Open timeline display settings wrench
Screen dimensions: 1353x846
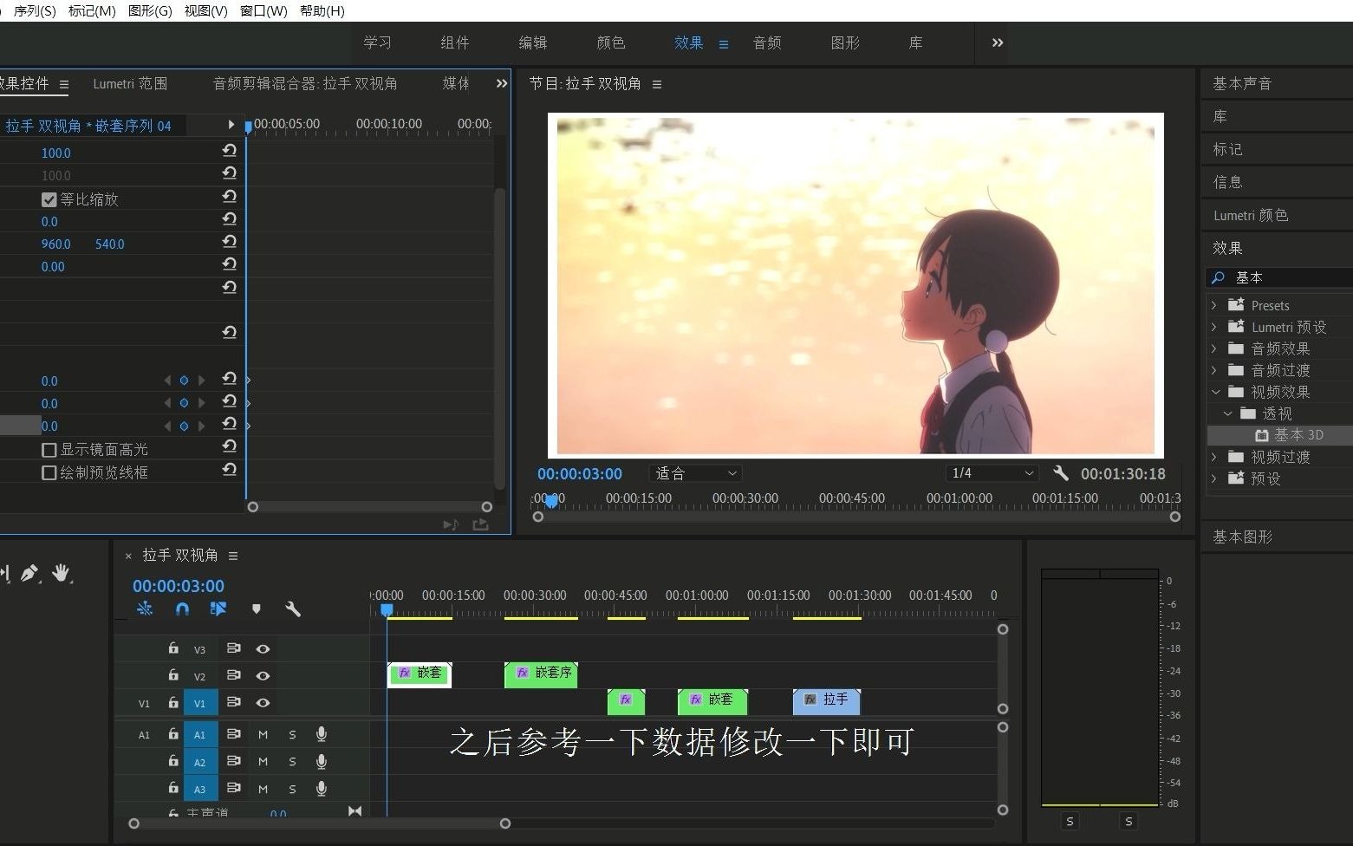point(293,609)
